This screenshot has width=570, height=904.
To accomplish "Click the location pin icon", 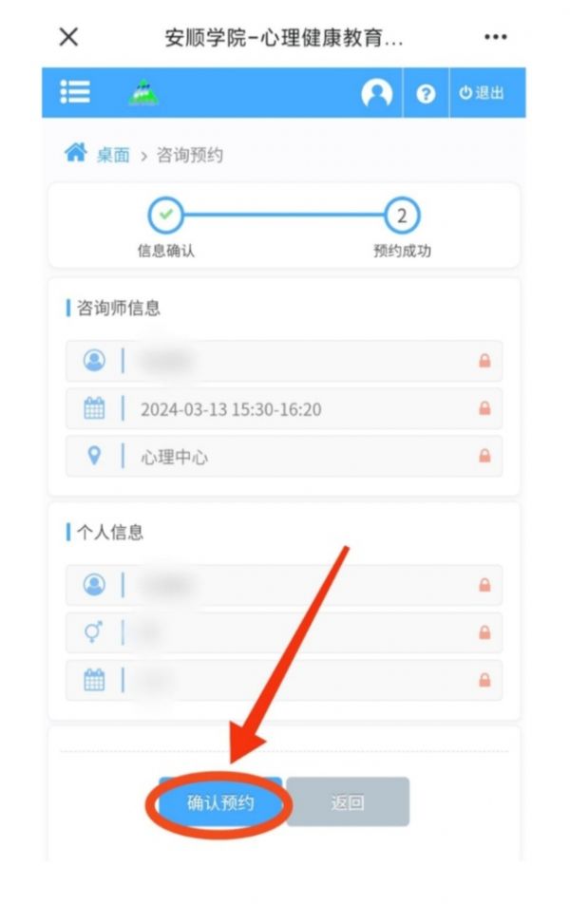I will [94, 456].
